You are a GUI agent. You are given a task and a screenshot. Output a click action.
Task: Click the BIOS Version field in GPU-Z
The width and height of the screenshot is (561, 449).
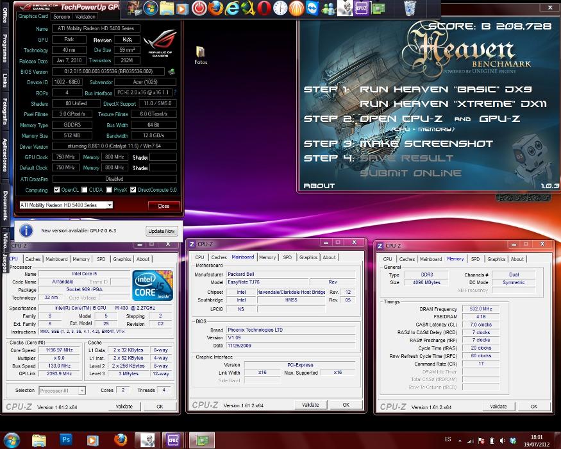[x=108, y=72]
